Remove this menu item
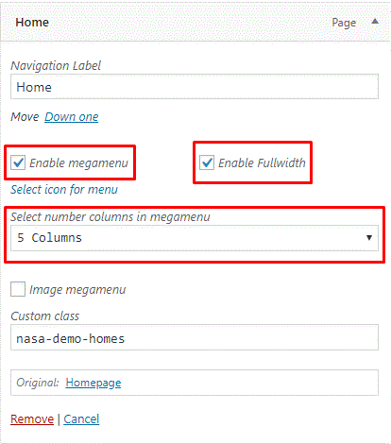 [x=32, y=419]
